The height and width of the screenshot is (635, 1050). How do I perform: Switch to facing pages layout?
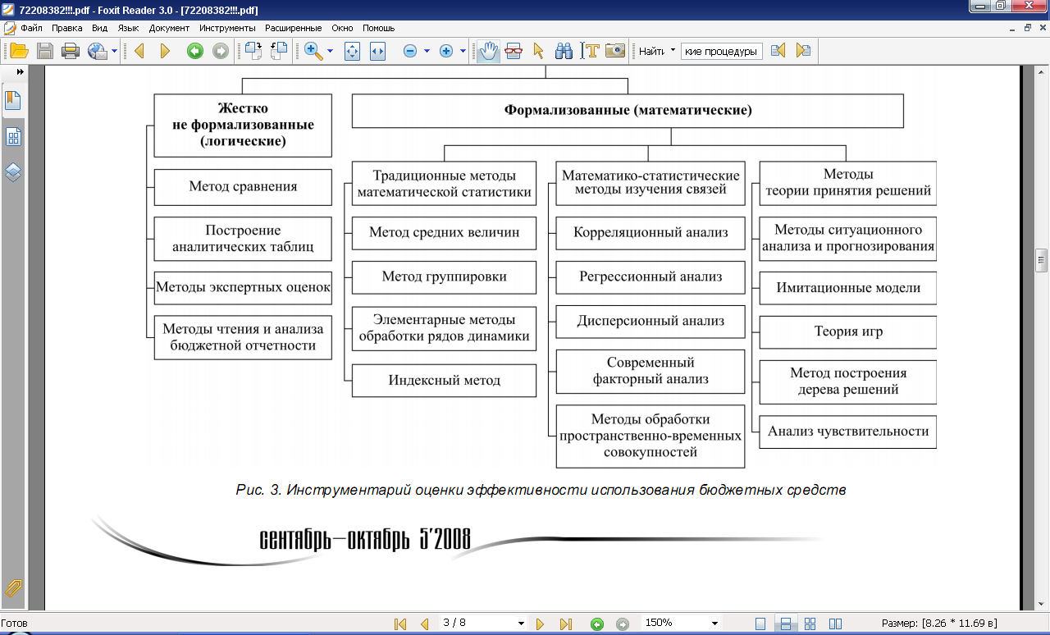(836, 624)
